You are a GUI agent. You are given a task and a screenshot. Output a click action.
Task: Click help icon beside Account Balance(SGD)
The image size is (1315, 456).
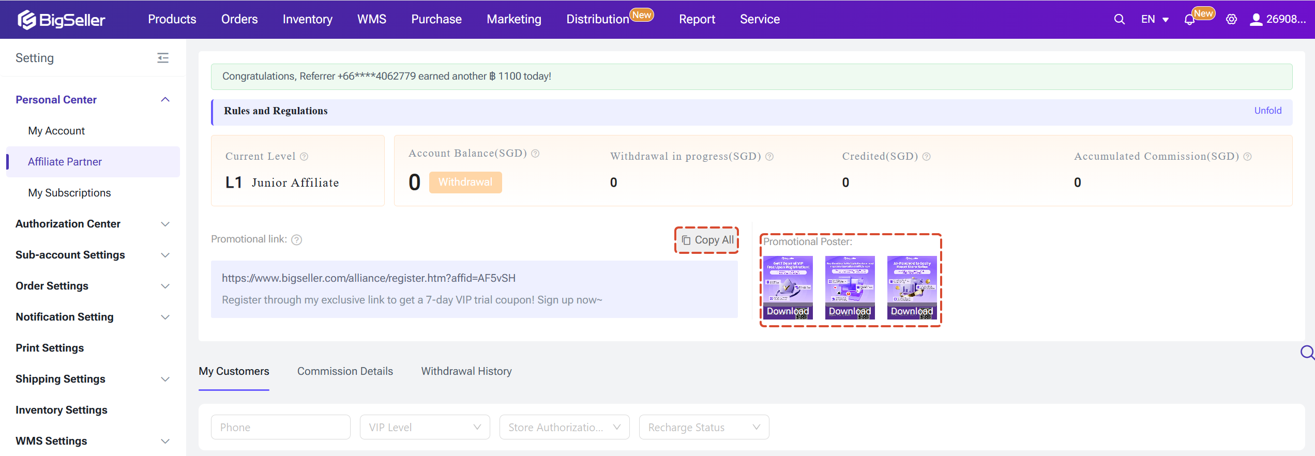click(535, 154)
